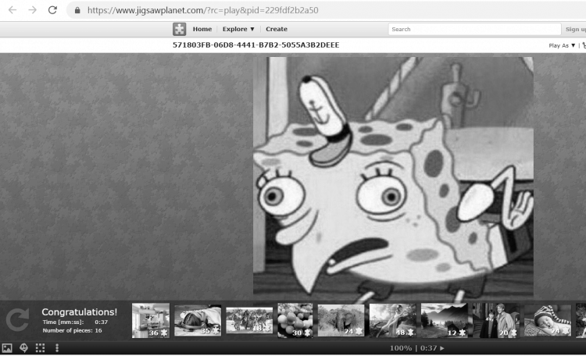This screenshot has width=586, height=356.
Task: Toggle the ghost image icon in toolbar
Action: [23, 348]
